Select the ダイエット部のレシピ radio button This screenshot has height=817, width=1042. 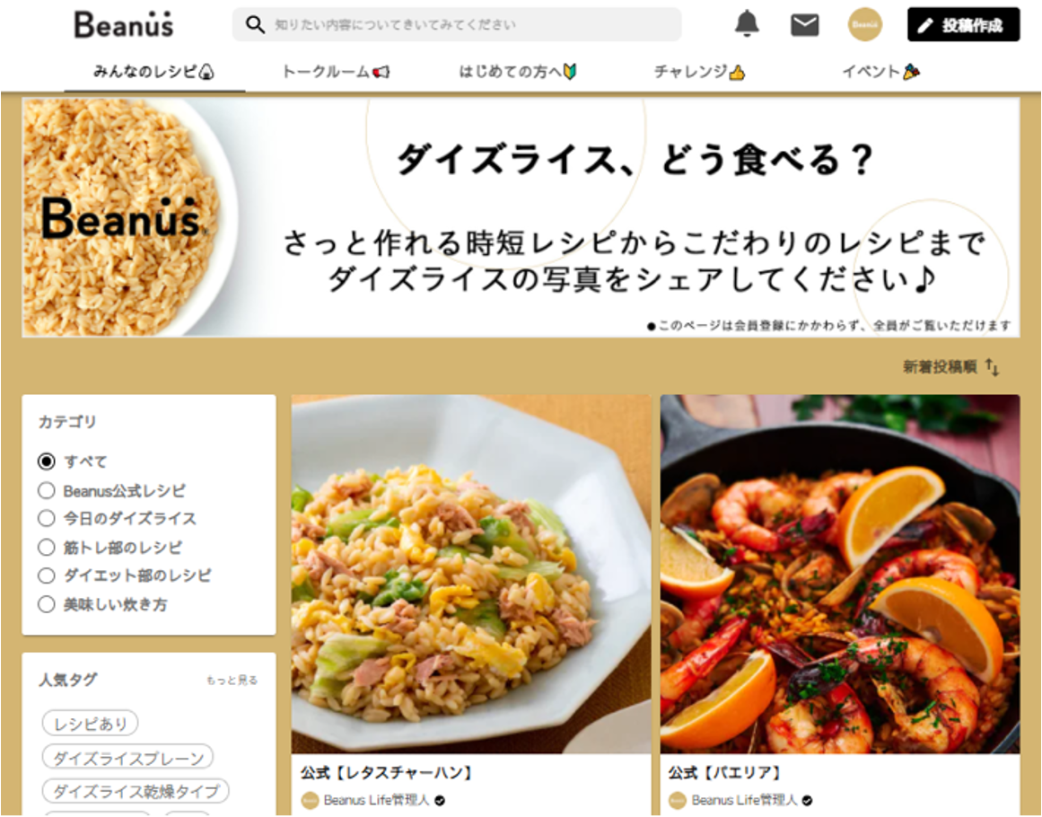(46, 575)
